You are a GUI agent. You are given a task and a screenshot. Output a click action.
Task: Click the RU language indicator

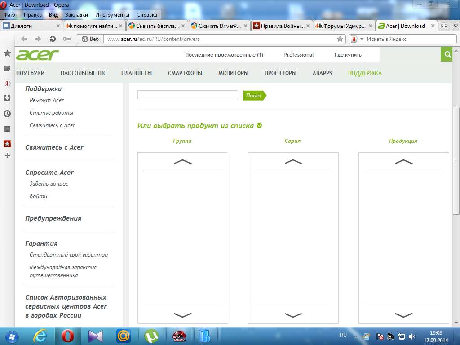343,335
